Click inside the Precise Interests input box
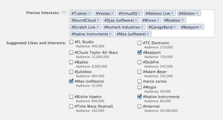 181,34
